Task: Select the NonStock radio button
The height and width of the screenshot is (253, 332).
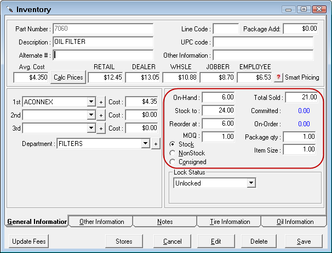Action: 173,153
